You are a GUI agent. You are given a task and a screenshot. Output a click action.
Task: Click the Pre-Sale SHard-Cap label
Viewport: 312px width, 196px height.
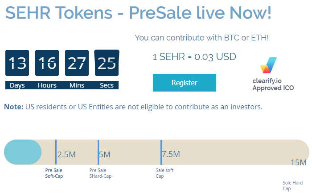click(100, 173)
